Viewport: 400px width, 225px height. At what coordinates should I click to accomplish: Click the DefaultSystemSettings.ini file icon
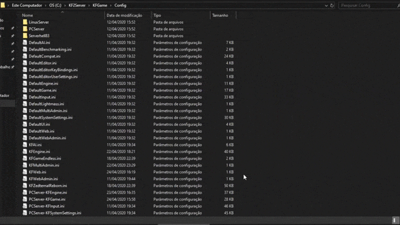point(25,118)
